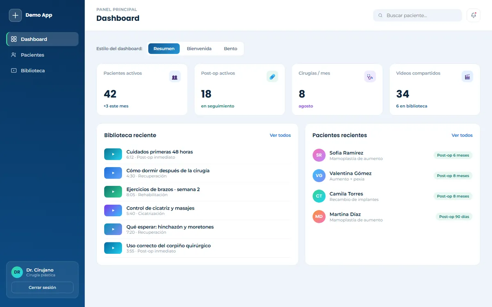Play Cómo dormir después de la cirugía video
492x307 pixels.
tap(113, 173)
